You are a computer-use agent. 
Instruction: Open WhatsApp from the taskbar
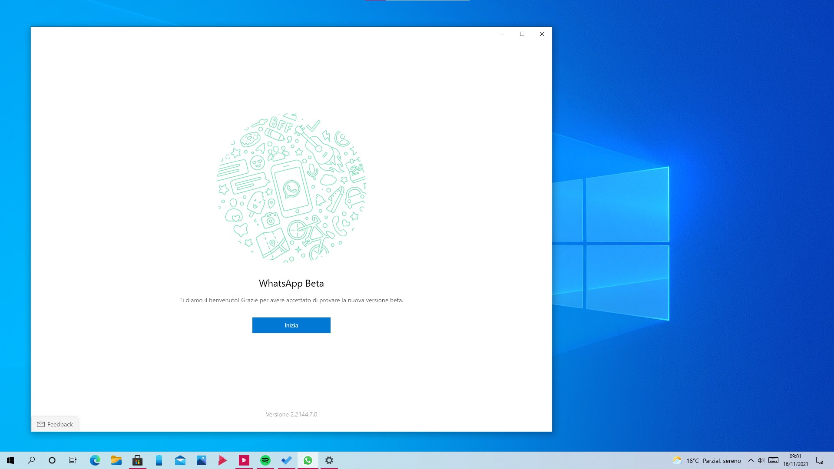coord(308,460)
